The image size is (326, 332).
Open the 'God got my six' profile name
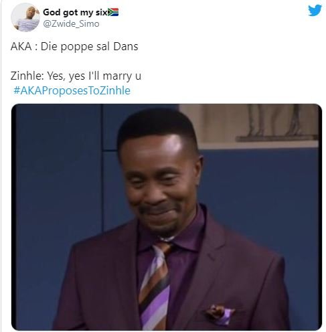pos(75,12)
